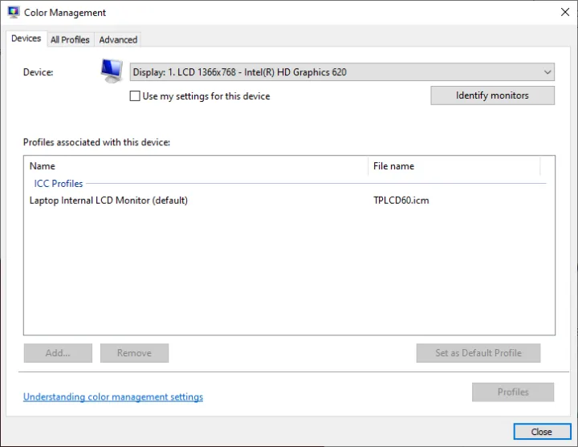Close the window with the X button
The height and width of the screenshot is (447, 578).
point(564,12)
